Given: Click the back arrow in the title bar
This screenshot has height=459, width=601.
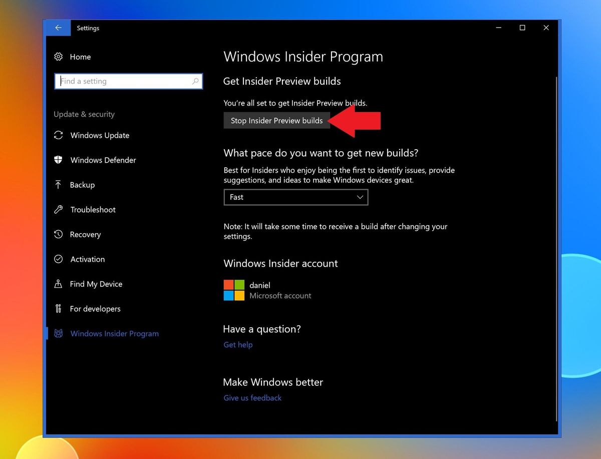Looking at the screenshot, I should (x=59, y=28).
